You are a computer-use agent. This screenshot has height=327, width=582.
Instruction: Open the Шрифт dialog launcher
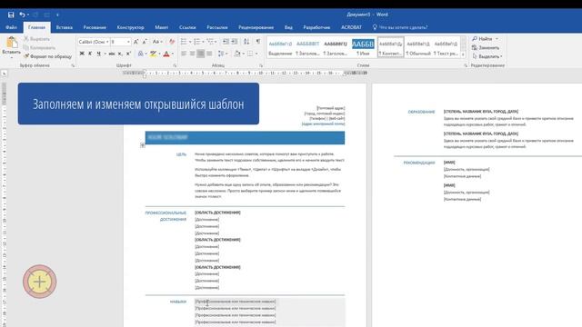coord(175,65)
